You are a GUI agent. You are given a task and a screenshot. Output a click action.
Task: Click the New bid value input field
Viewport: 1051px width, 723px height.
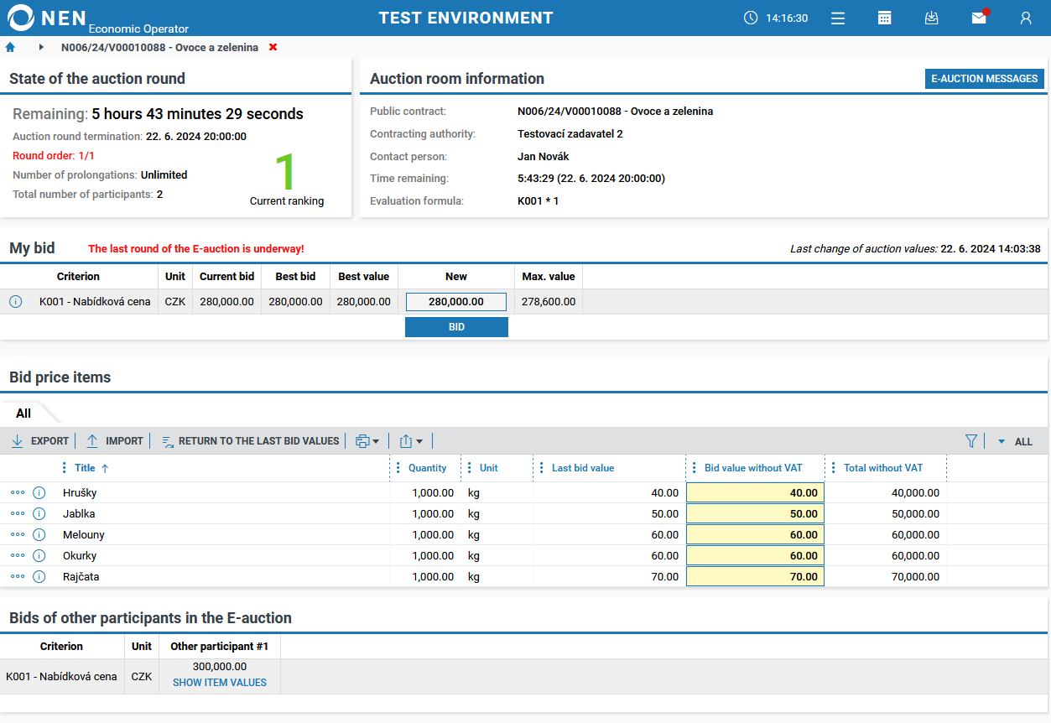coord(456,302)
